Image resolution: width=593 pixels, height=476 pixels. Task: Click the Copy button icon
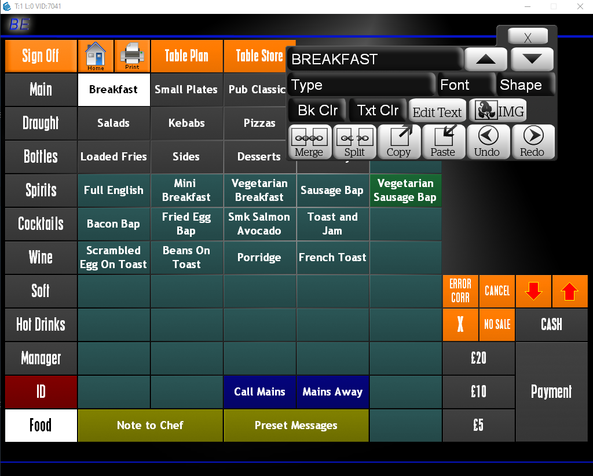399,142
